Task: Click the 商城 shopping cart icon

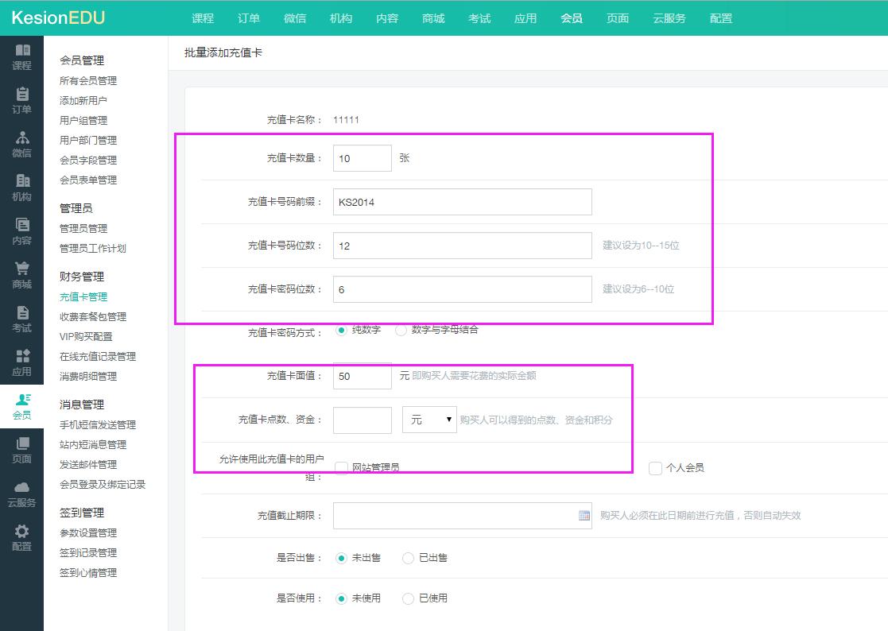Action: (21, 269)
